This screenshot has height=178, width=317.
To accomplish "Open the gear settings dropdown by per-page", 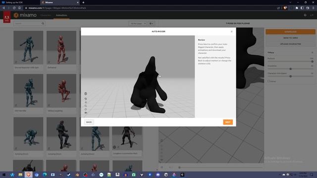I will tap(151, 24).
